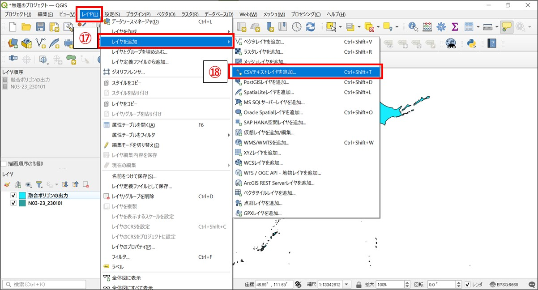Select CSVテキストレイヤを追加 from the submenu
Image resolution: width=538 pixels, height=290 pixels.
pyautogui.click(x=269, y=72)
